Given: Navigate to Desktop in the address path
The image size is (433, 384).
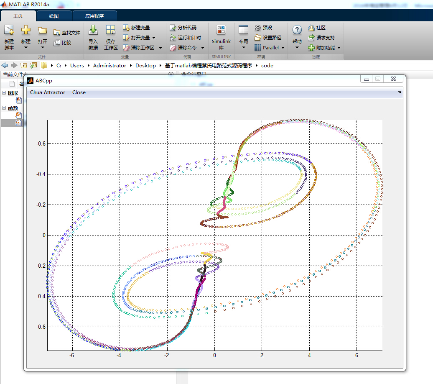Looking at the screenshot, I should pyautogui.click(x=145, y=66).
